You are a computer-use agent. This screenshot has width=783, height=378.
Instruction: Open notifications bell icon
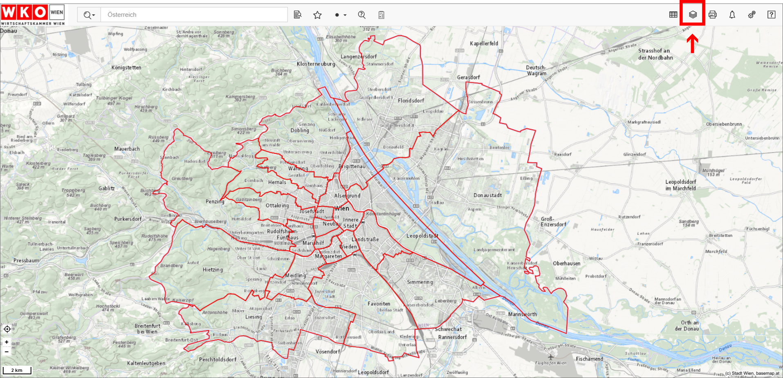[x=732, y=15]
